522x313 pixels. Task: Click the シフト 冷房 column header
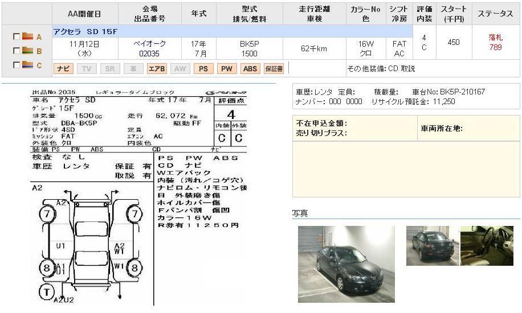coord(399,14)
